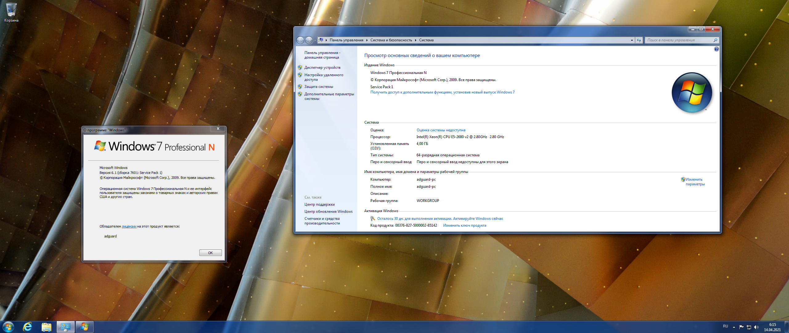This screenshot has width=789, height=333.
Task: Open Счетчики и средства производительности link
Action: click(322, 221)
